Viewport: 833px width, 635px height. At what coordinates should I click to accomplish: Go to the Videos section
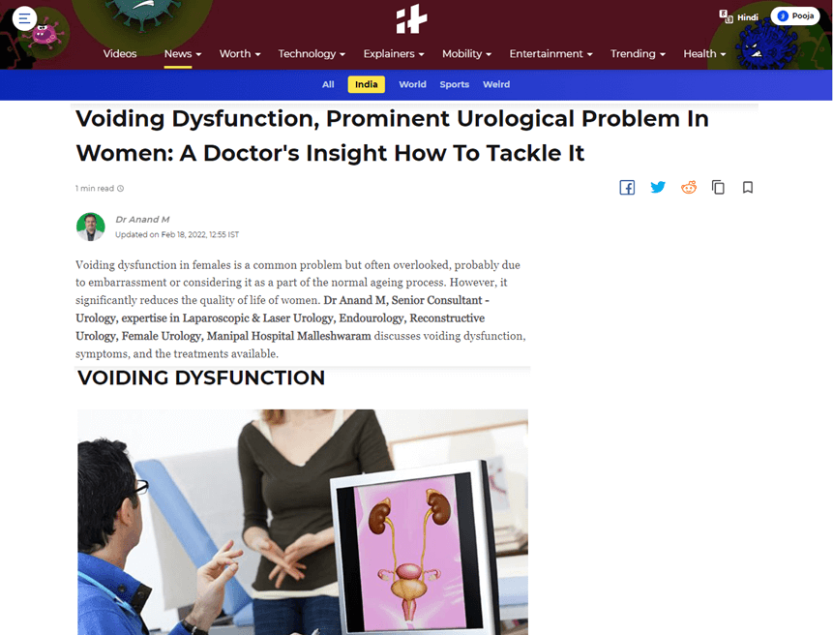click(120, 53)
